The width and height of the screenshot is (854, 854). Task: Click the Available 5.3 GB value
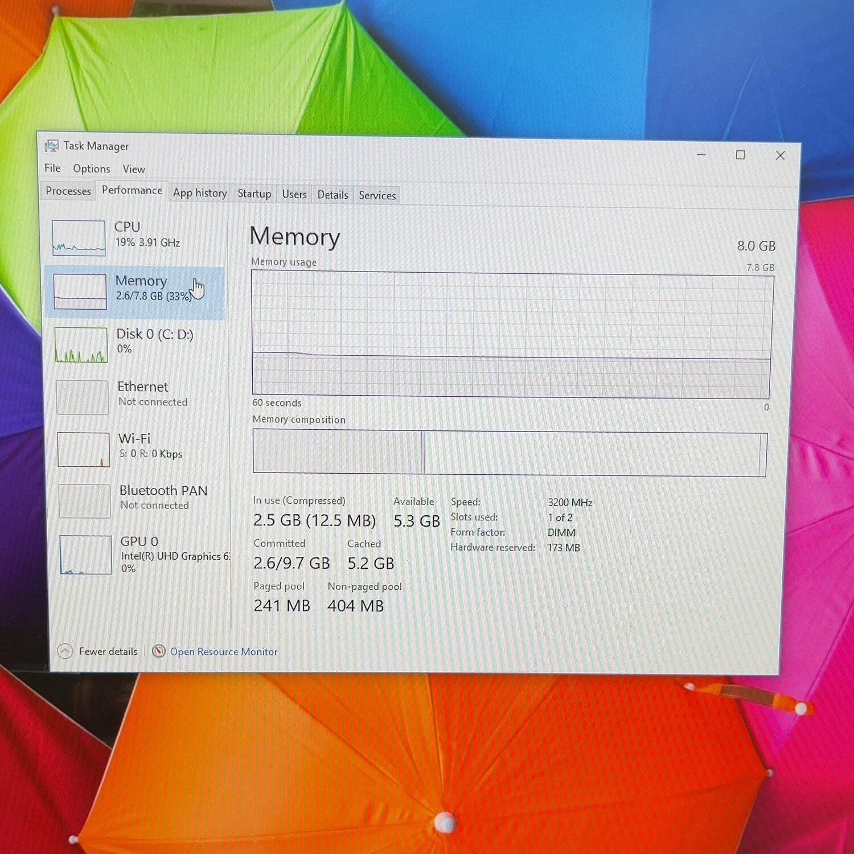tap(417, 521)
